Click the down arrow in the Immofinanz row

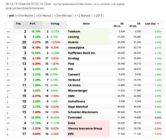click(7, 101)
